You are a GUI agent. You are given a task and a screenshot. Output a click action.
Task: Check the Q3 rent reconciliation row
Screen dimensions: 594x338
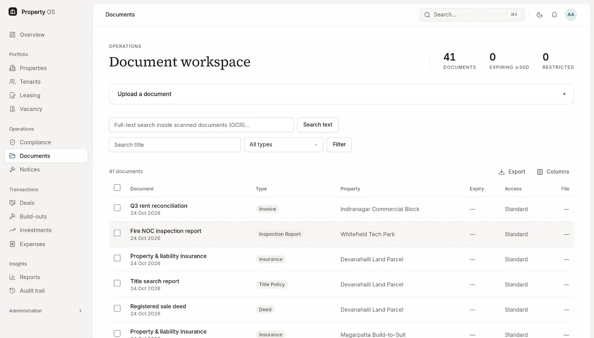coord(117,208)
